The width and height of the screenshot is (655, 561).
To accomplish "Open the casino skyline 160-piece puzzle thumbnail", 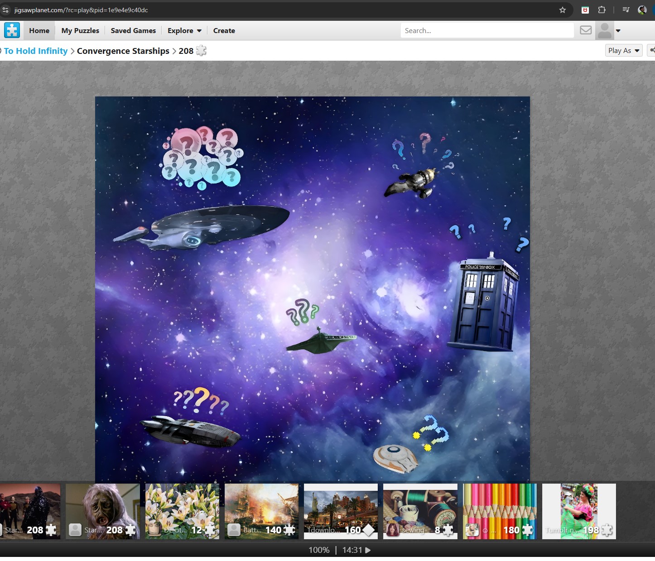I will (x=341, y=511).
